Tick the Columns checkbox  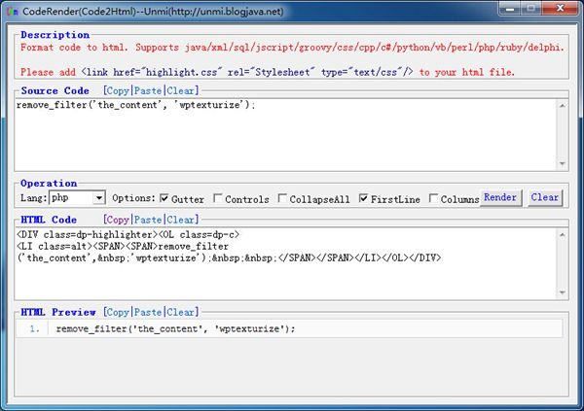tap(434, 199)
